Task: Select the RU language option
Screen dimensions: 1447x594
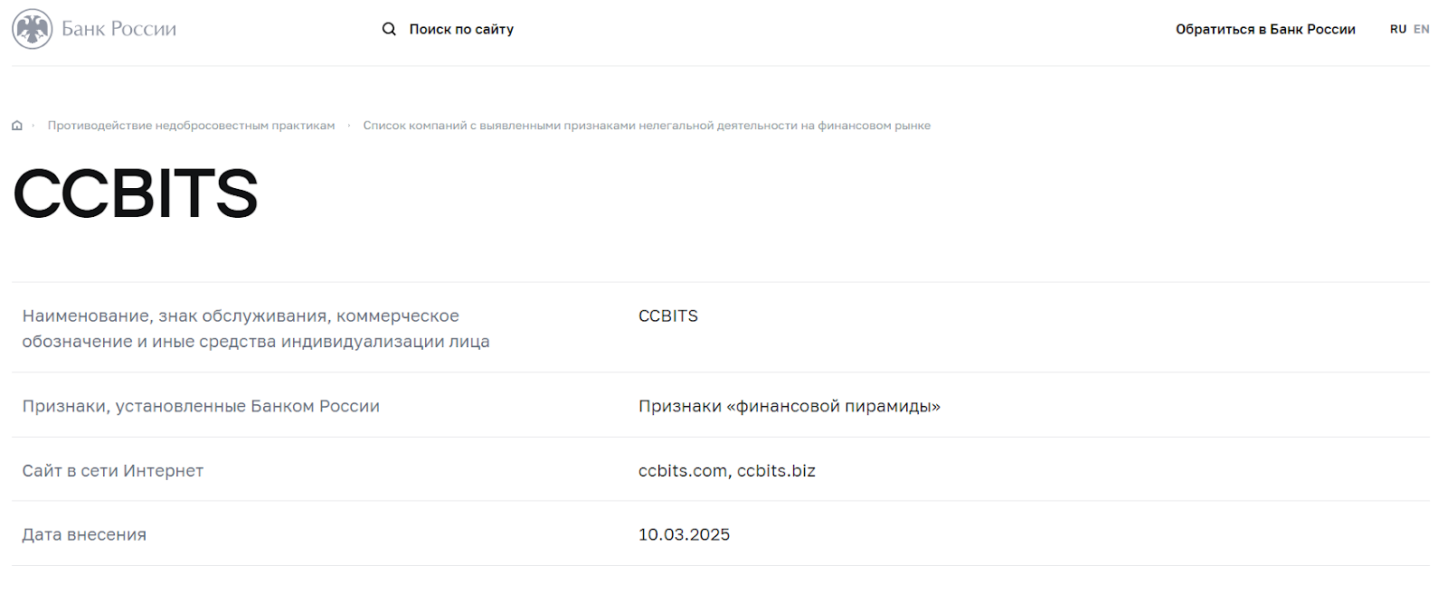Action: (1397, 29)
